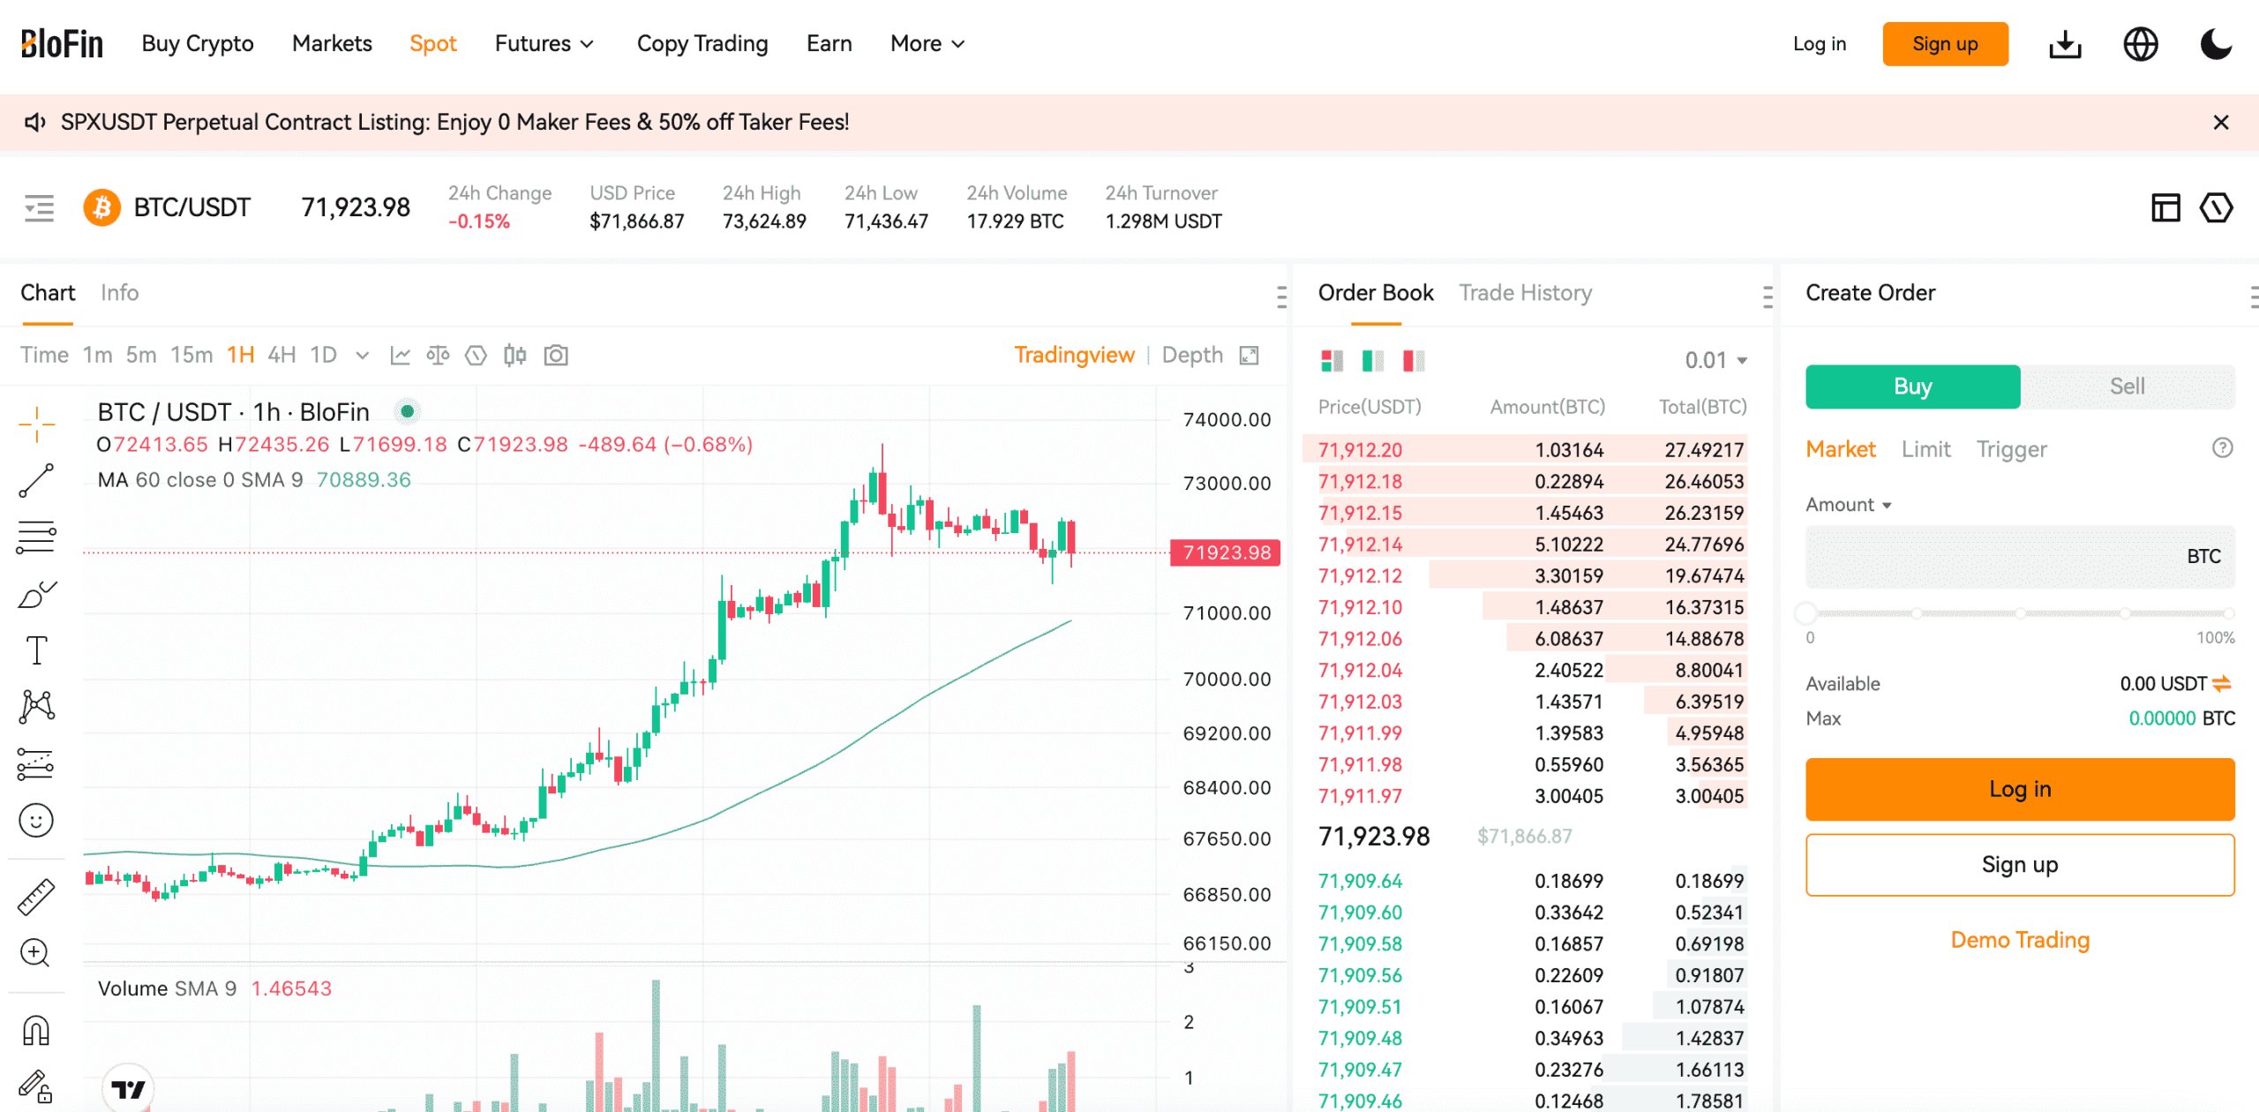This screenshot has width=2259, height=1112.
Task: Open the Buy Crypto menu
Action: click(x=198, y=44)
